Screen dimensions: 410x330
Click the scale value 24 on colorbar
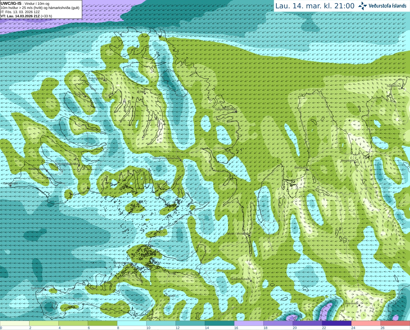click(353, 328)
